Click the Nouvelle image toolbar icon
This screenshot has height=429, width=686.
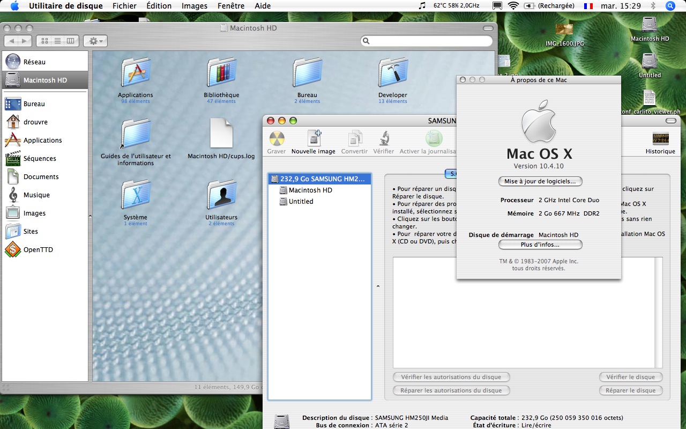(314, 138)
